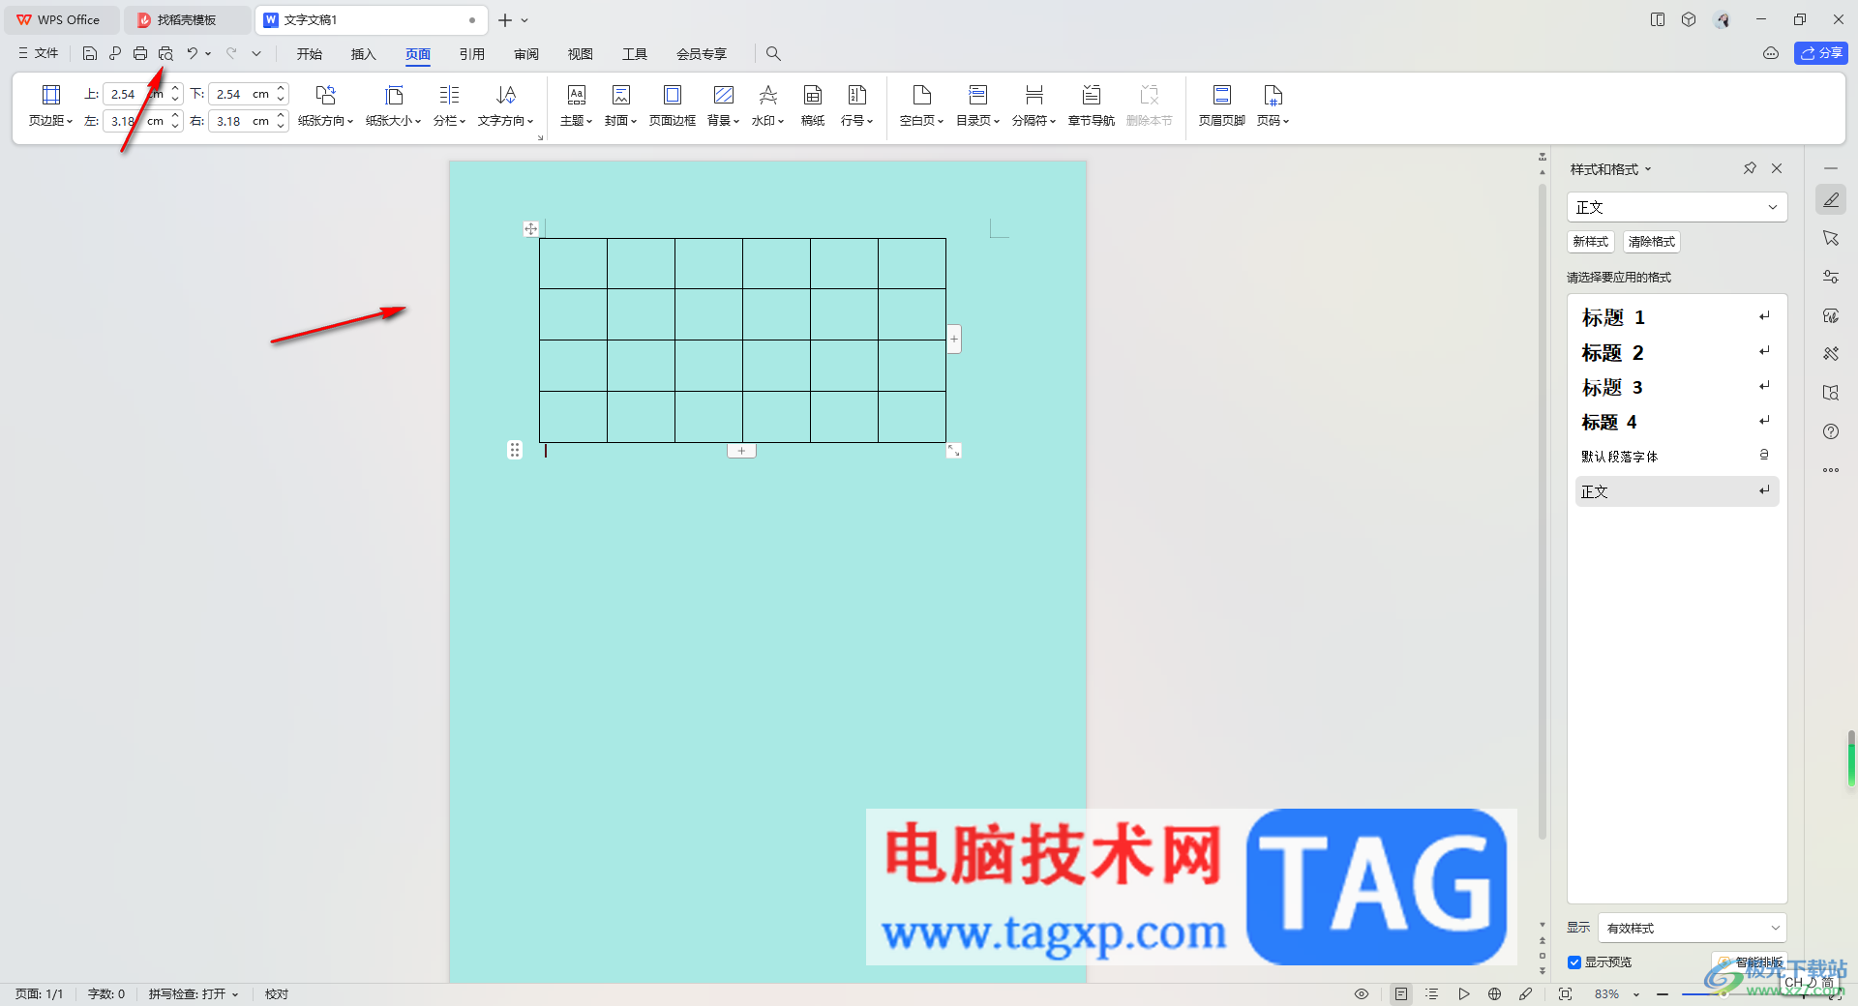1858x1006 pixels.
Task: Click the 分享 share button
Action: (x=1820, y=53)
